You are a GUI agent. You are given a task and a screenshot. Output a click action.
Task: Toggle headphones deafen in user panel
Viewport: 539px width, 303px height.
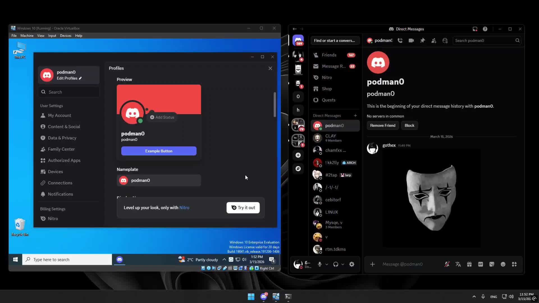point(335,264)
